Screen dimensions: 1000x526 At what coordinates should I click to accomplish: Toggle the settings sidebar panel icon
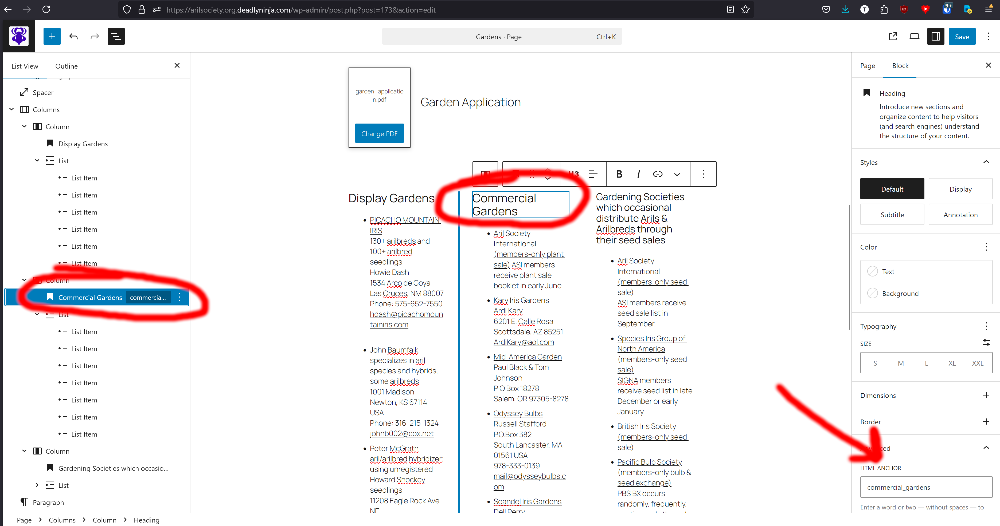[x=936, y=37]
